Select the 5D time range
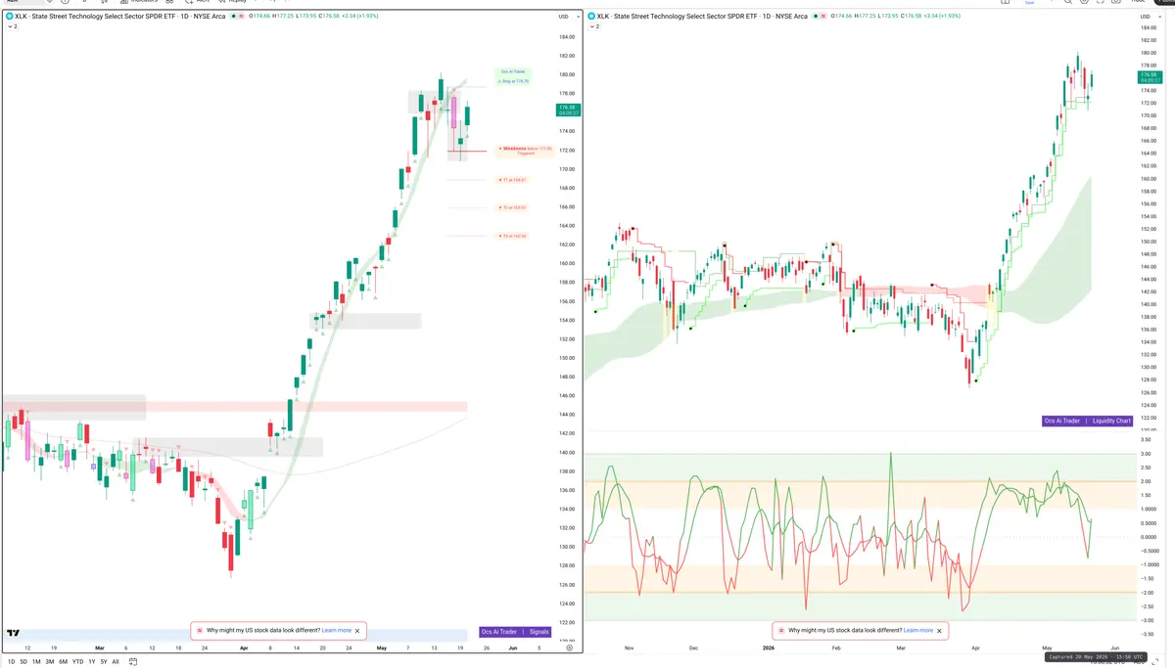 tap(23, 662)
